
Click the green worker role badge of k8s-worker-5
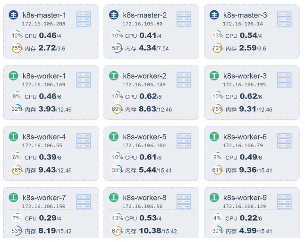coord(114,137)
